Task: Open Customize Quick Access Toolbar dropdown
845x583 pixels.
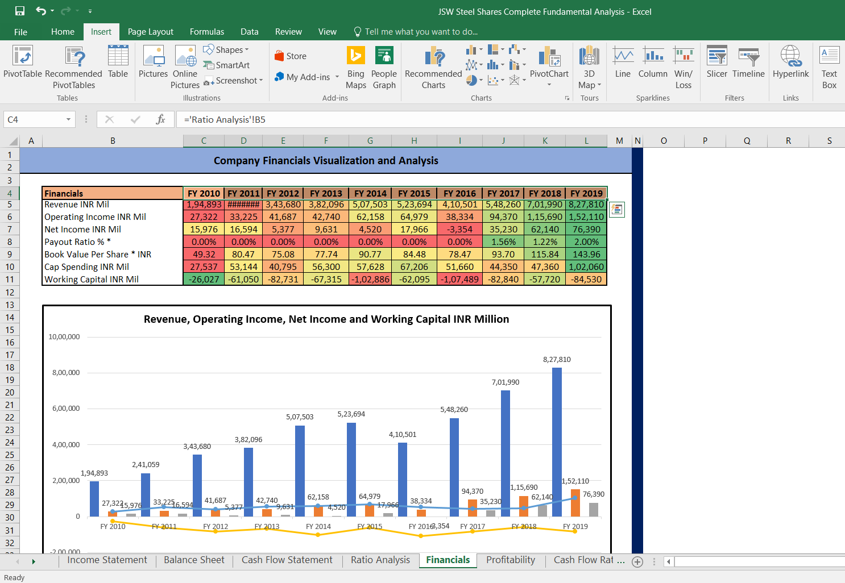Action: (x=90, y=11)
